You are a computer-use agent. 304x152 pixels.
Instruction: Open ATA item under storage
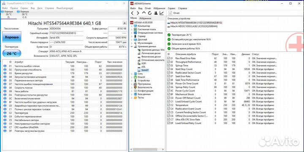(143, 67)
